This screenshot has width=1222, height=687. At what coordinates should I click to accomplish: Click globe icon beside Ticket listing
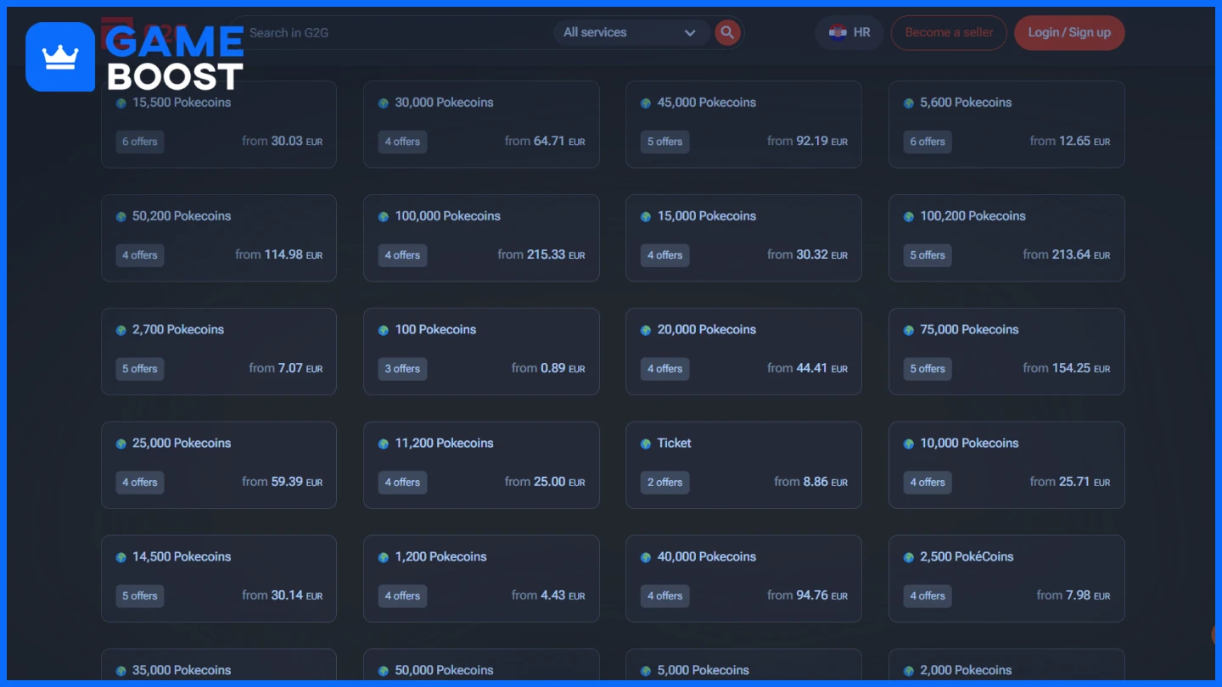click(646, 444)
